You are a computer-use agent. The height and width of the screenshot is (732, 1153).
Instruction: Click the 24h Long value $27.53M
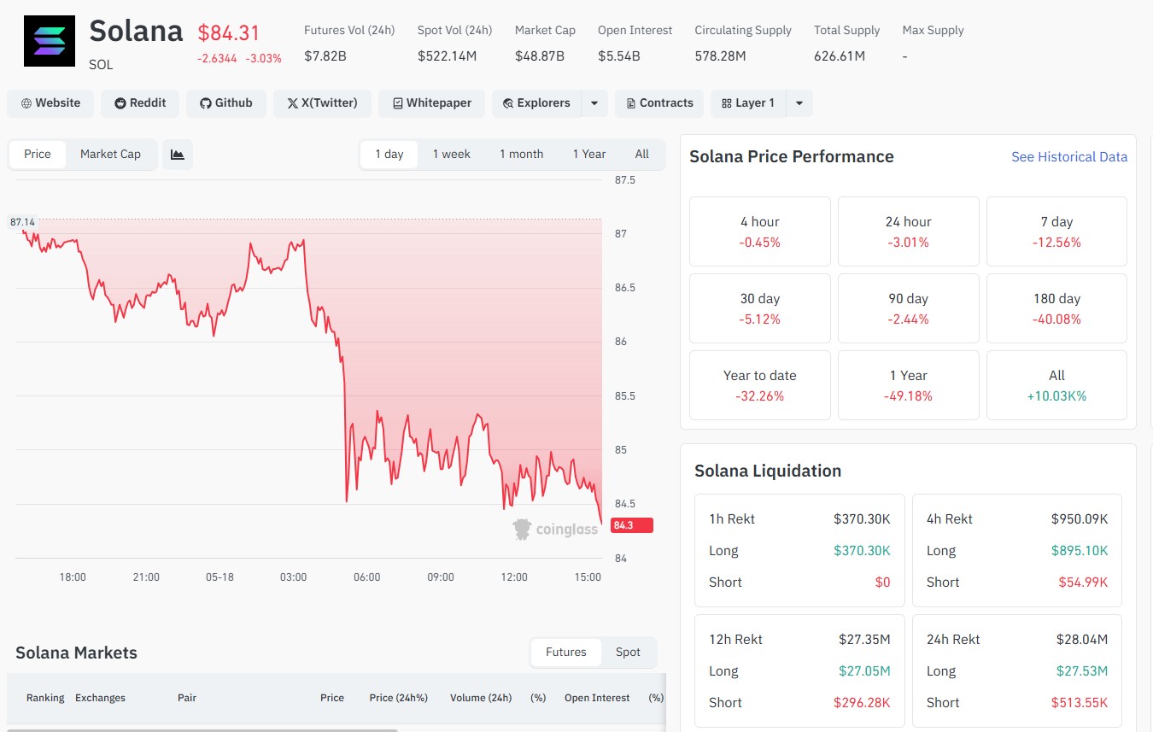1082,671
